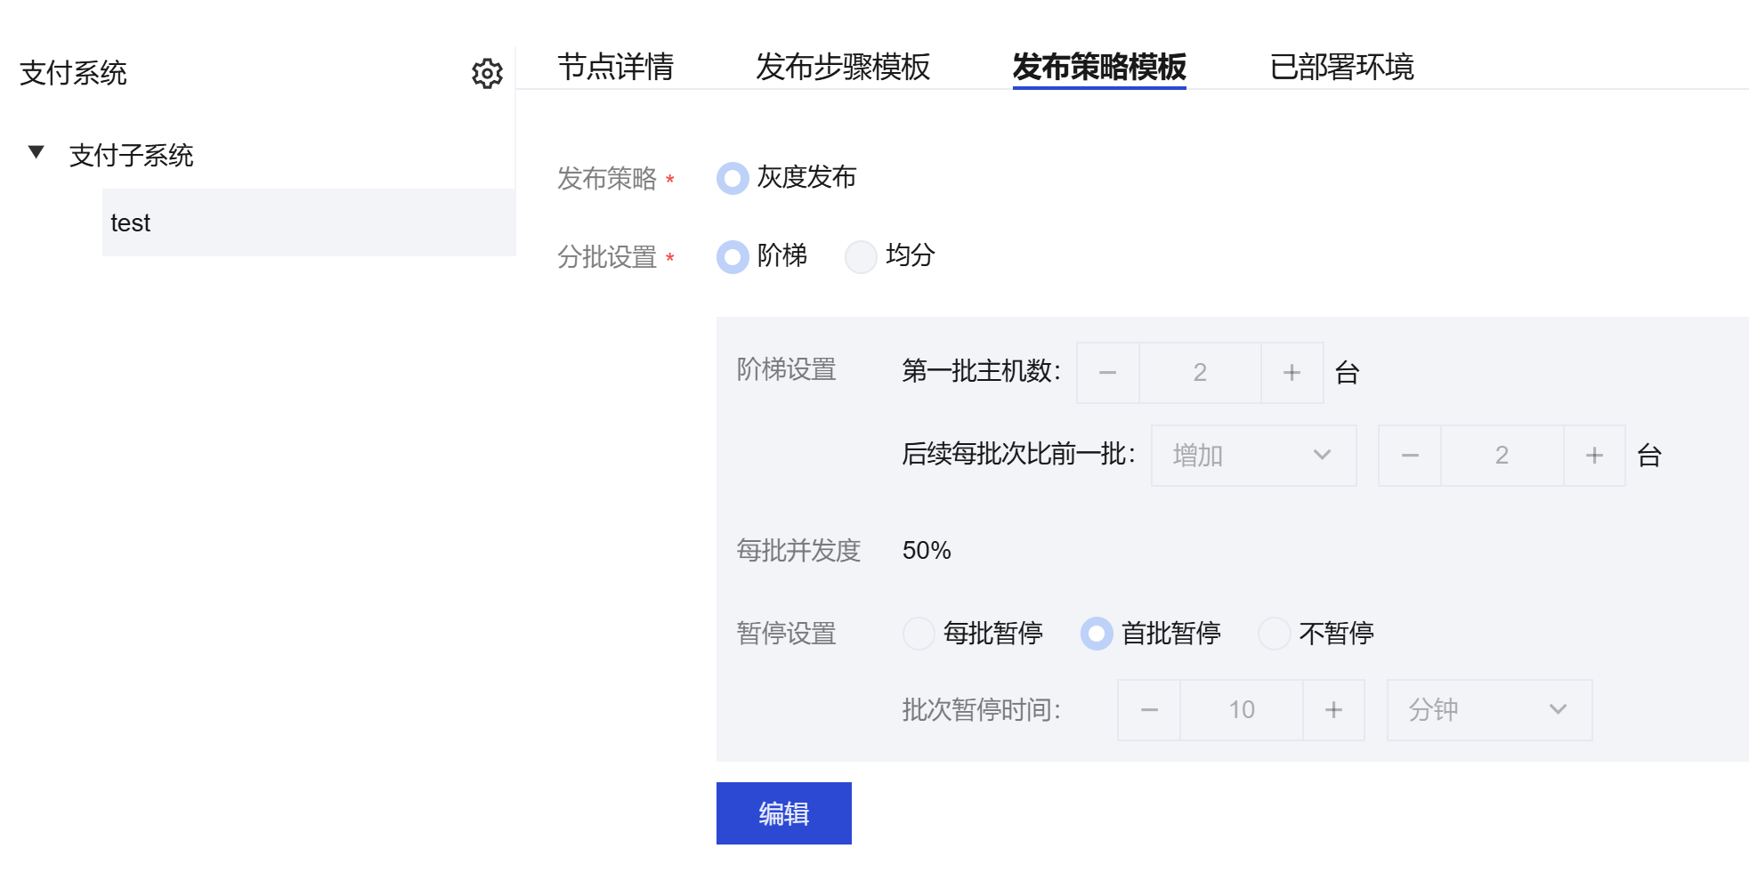Choose 均分 batch setting
1749x889 pixels.
pyautogui.click(x=861, y=257)
